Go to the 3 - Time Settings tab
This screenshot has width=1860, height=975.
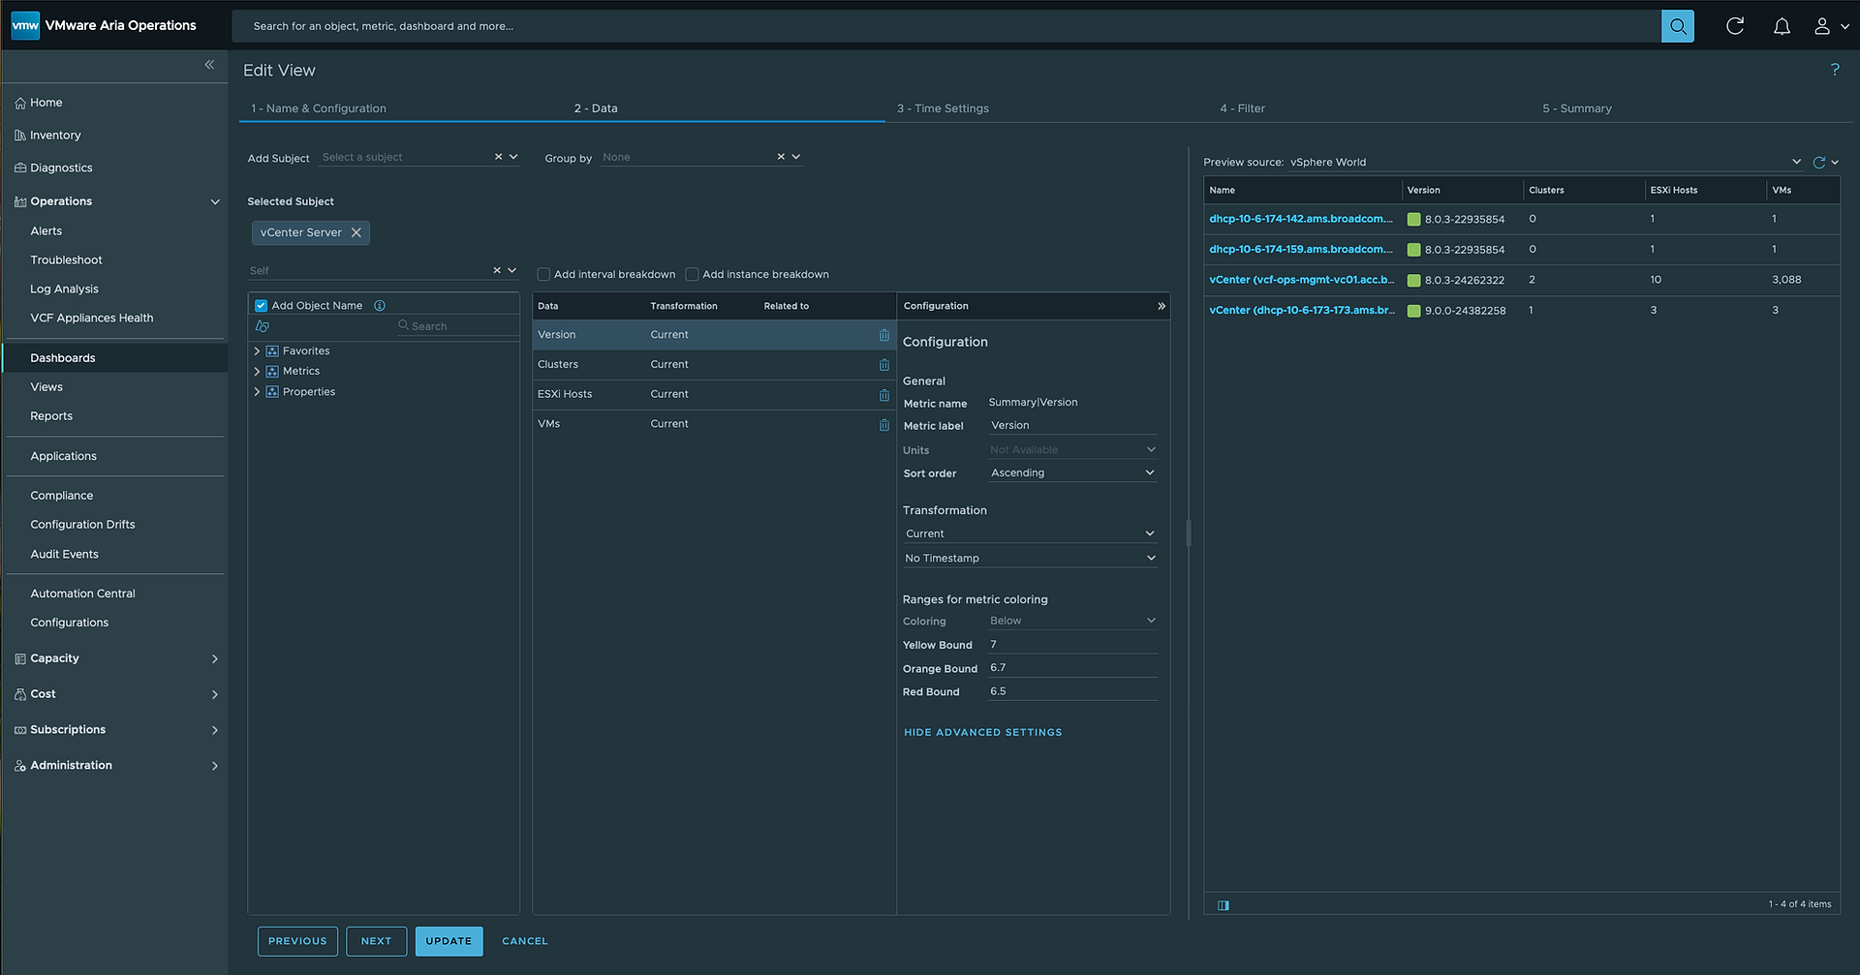pyautogui.click(x=943, y=108)
